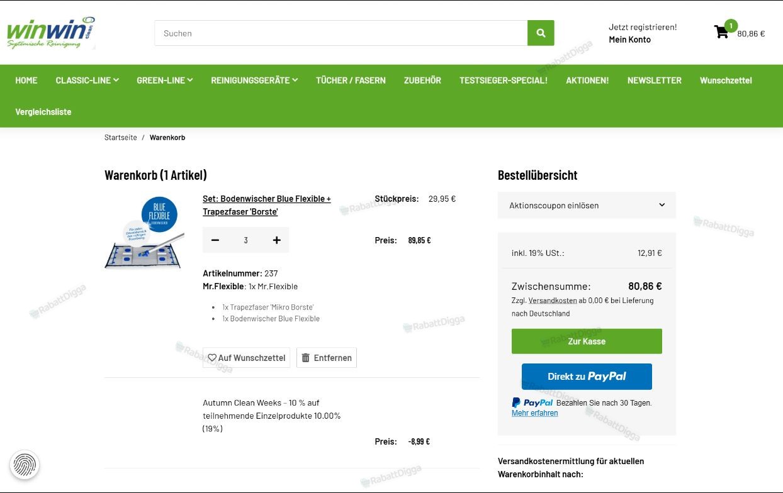Select the Stückpreis value 29,95 €
Screen dimensions: 783x493
(x=442, y=199)
